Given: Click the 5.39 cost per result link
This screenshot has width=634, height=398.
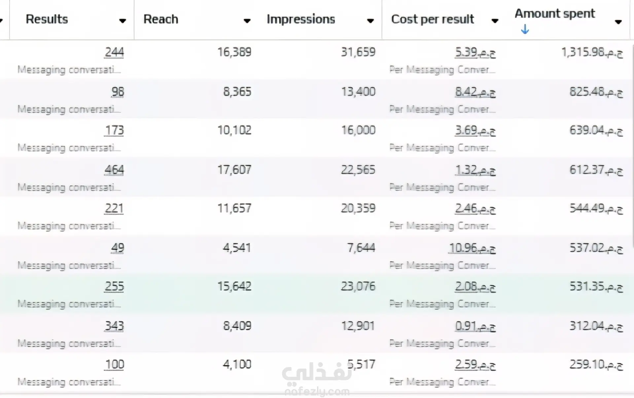Looking at the screenshot, I should 475,52.
